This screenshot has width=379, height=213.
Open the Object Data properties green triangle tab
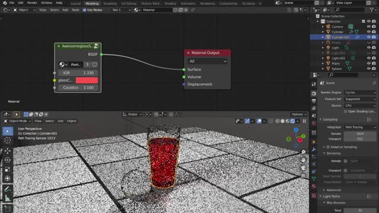pyautogui.click(x=314, y=179)
